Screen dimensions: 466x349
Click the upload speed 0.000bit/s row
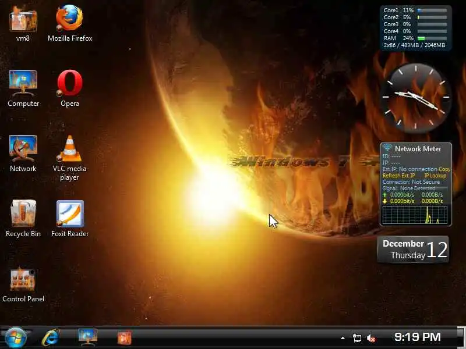coord(413,195)
